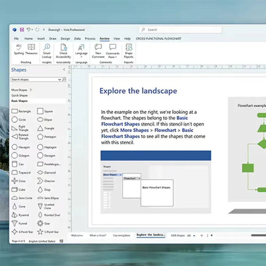Select the Pyramid shape
The width and height of the screenshot is (266, 266).
coord(20,215)
